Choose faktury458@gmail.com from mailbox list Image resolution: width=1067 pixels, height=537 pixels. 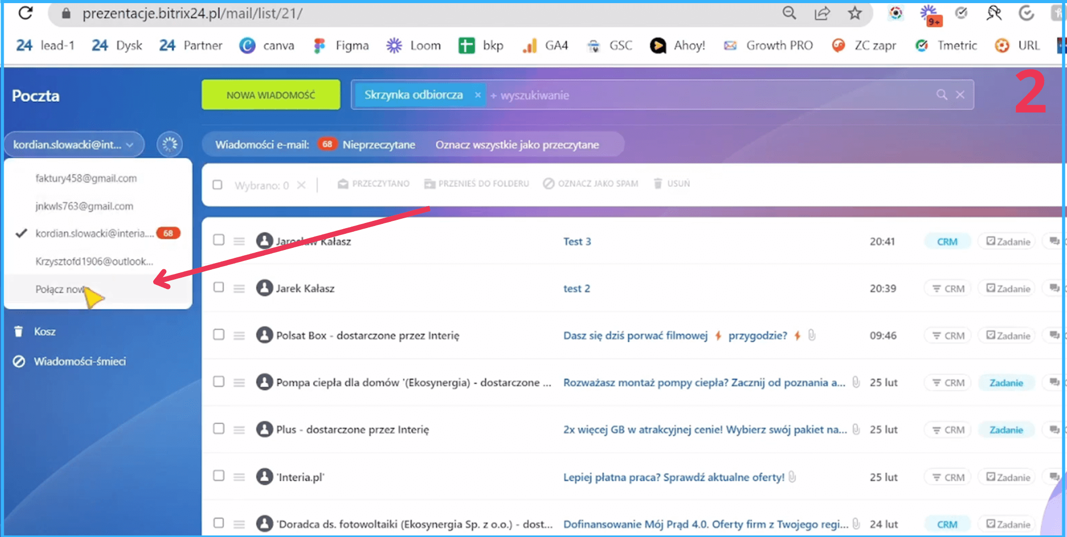click(86, 179)
